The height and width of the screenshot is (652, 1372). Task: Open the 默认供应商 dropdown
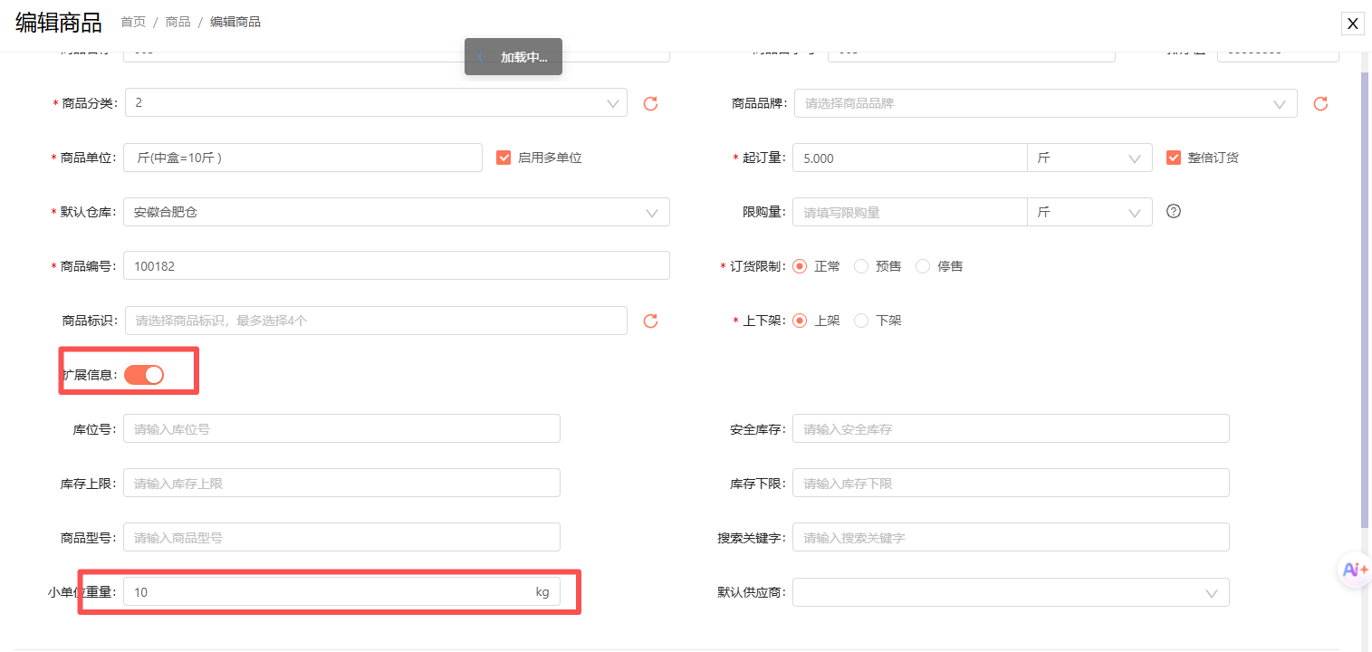[1011, 592]
